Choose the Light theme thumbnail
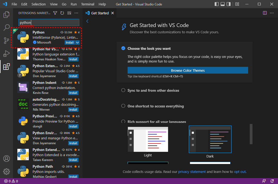 point(148,139)
